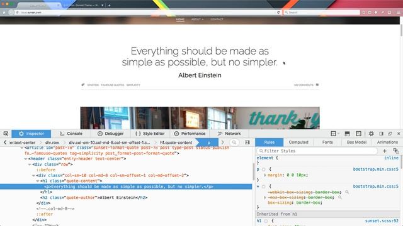
Task: Open the Performance tab
Action: tap(190, 134)
